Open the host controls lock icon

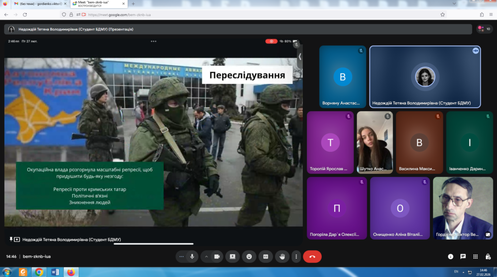[487, 257]
